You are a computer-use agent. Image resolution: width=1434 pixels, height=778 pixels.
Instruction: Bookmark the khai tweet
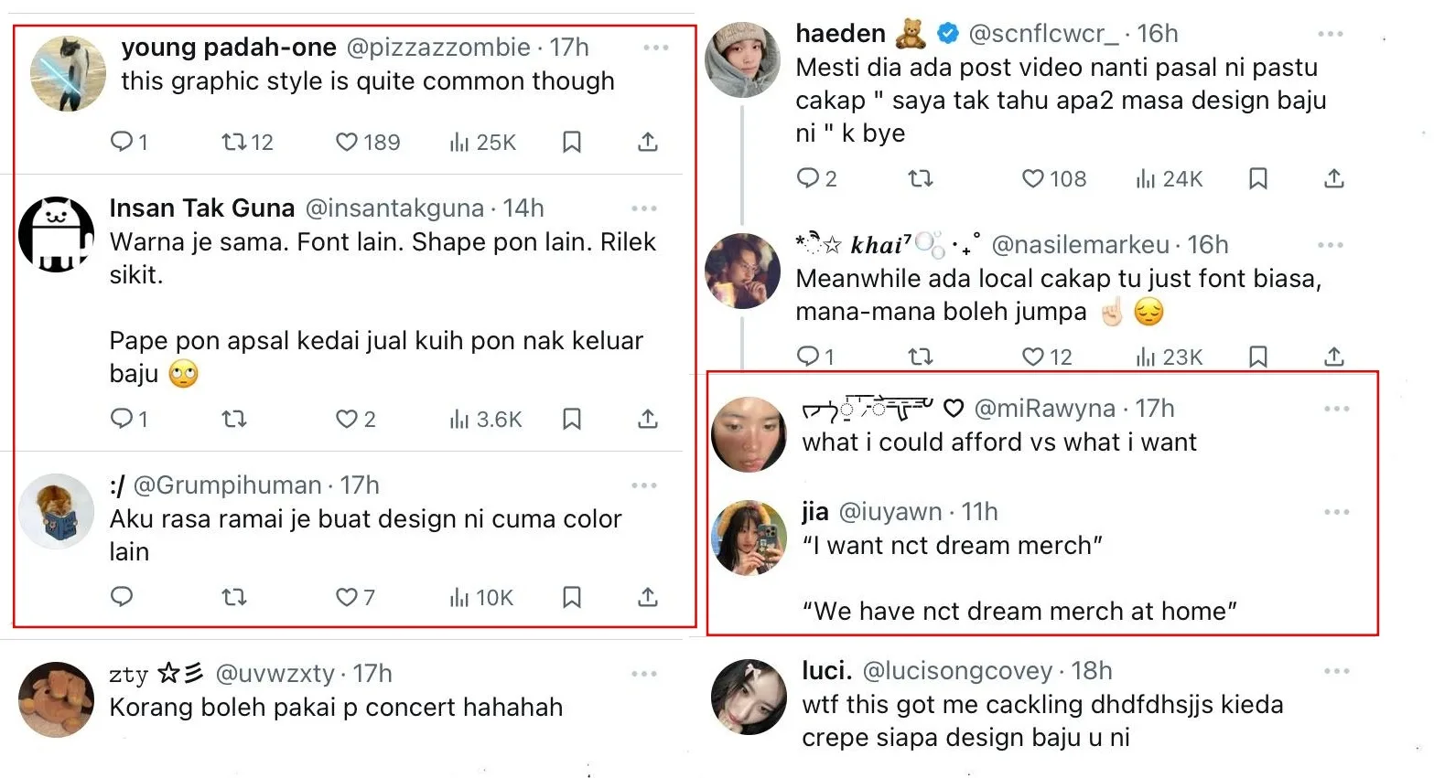[x=1258, y=357]
